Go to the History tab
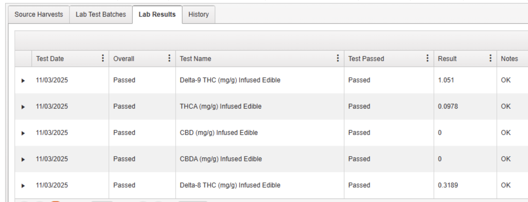The width and height of the screenshot is (528, 202). [x=198, y=15]
